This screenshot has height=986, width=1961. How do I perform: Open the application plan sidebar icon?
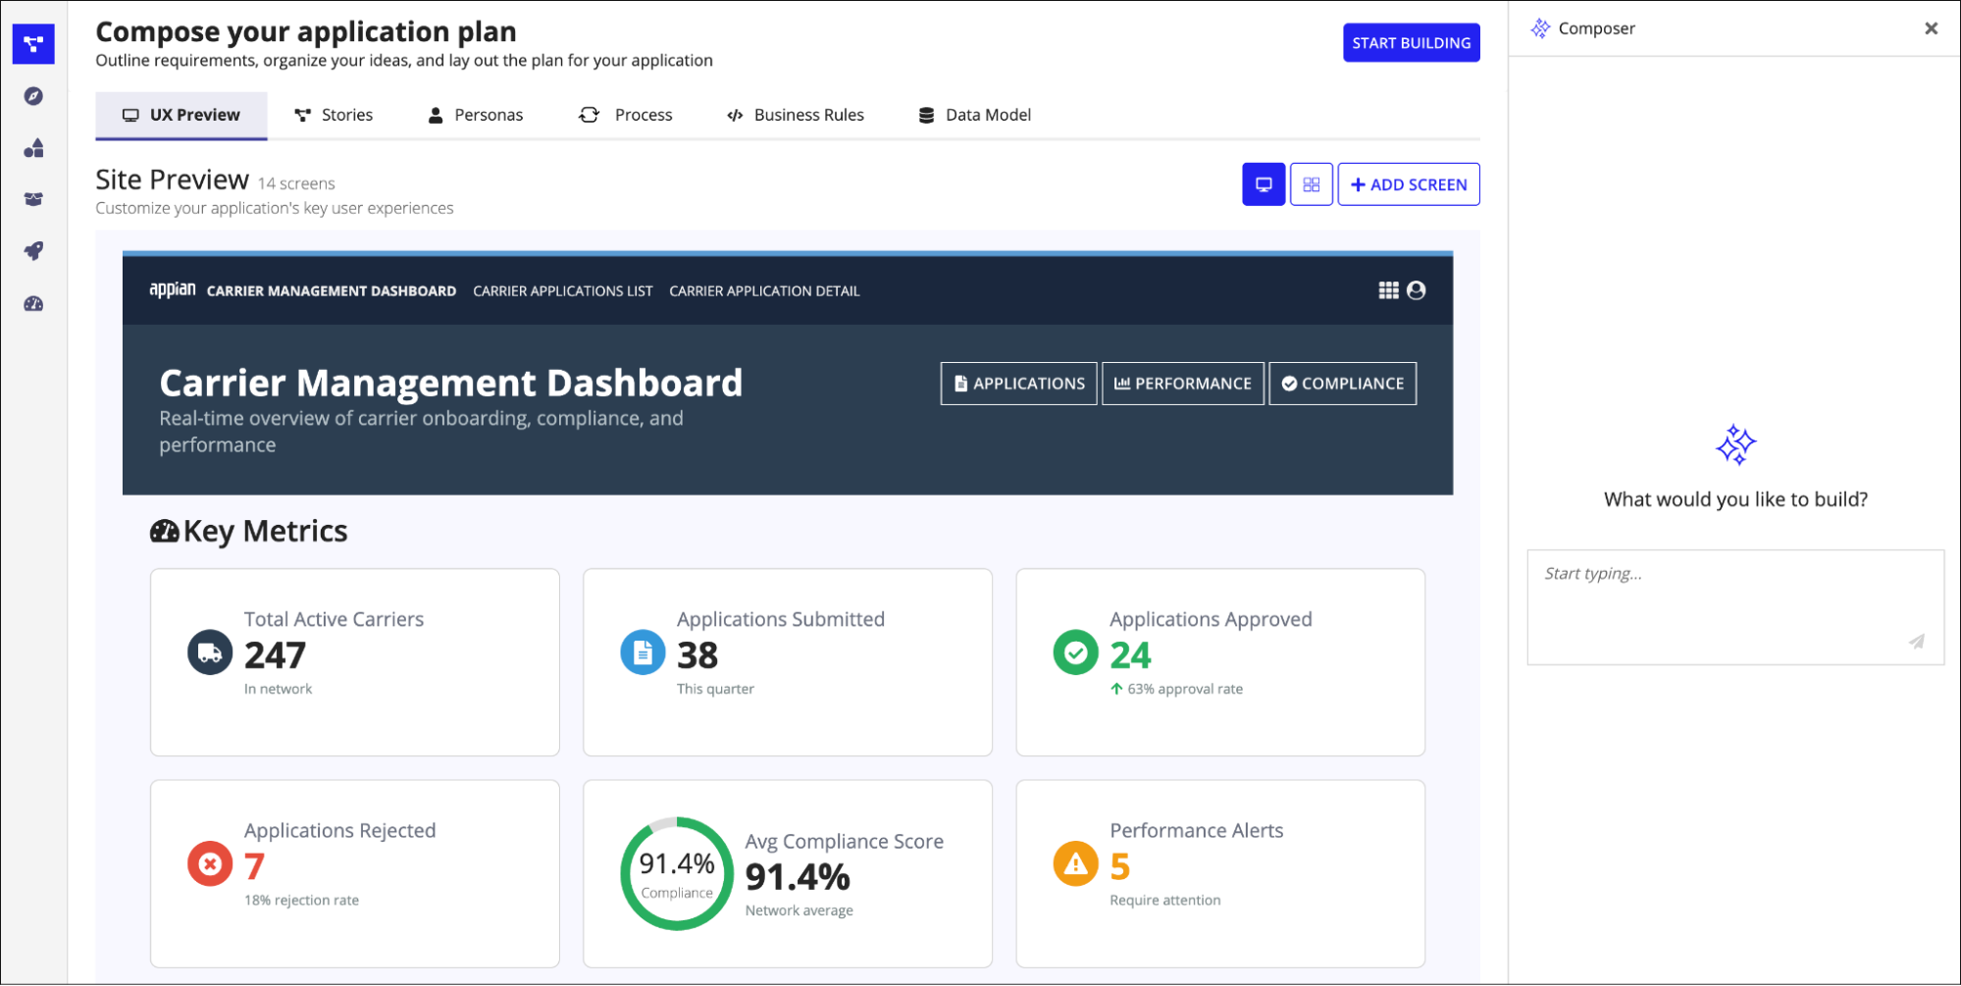coord(33,44)
